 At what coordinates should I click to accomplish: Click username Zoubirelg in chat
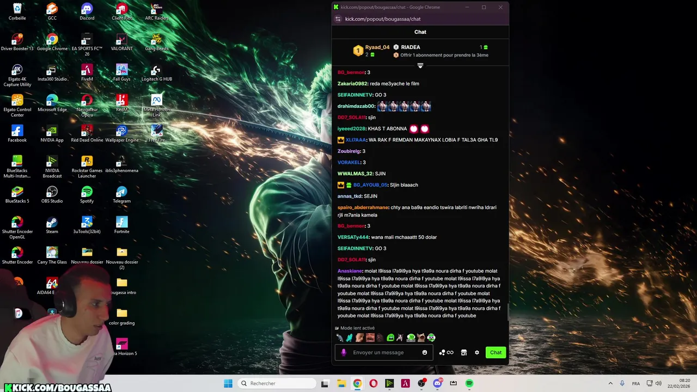[x=348, y=151]
